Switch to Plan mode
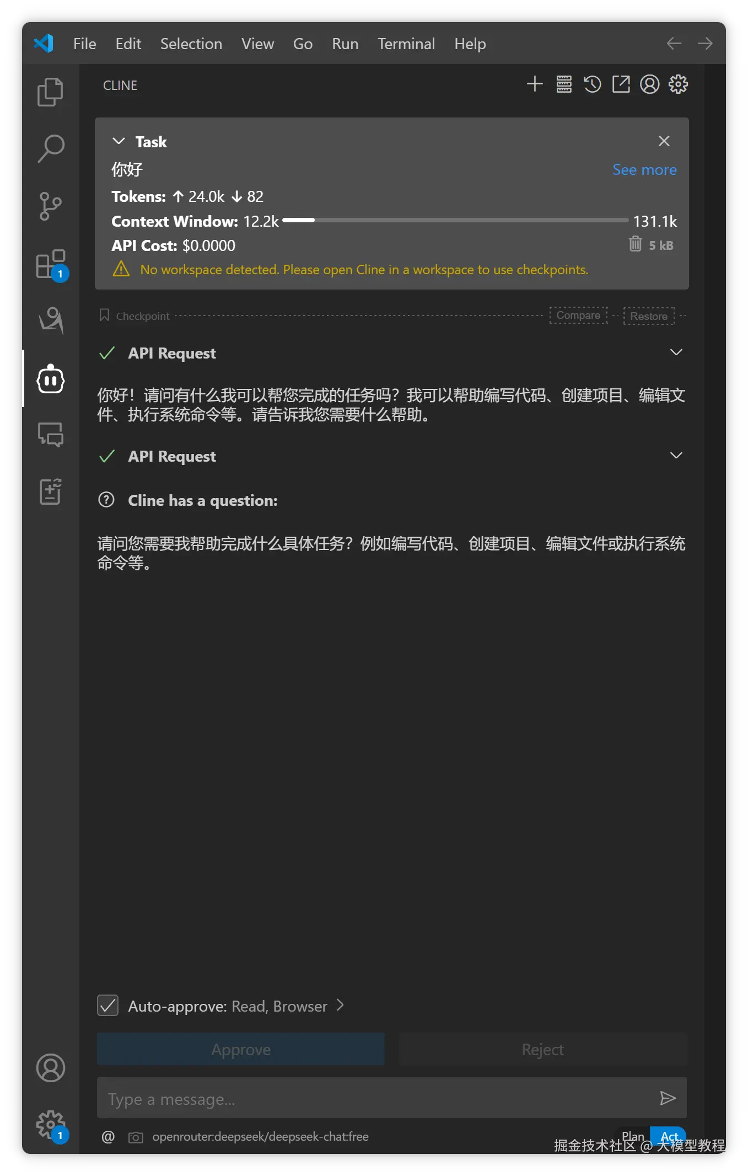Image resolution: width=748 pixels, height=1176 pixels. (x=632, y=1136)
